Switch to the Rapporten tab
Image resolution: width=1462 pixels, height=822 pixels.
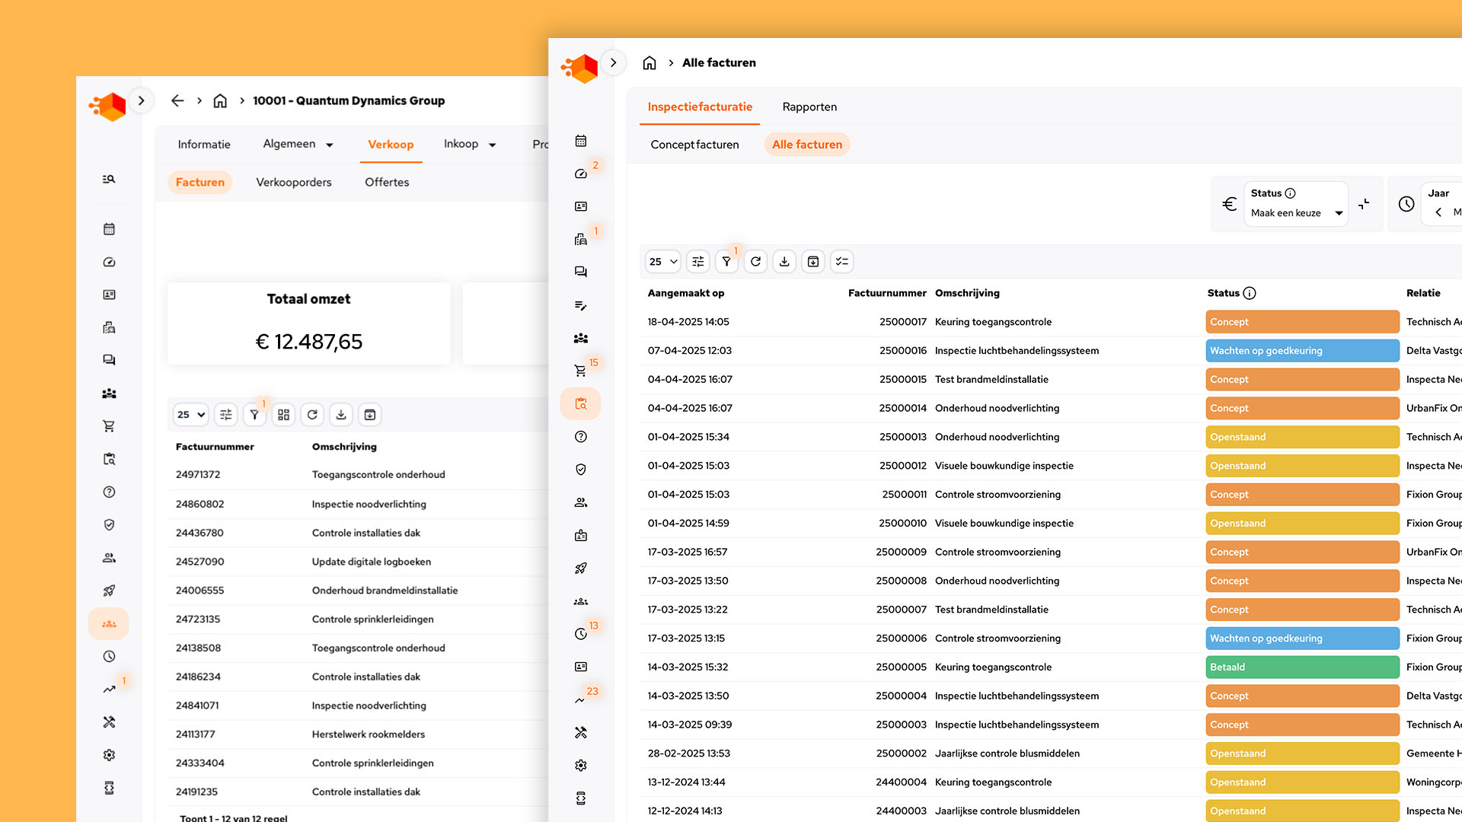(809, 107)
